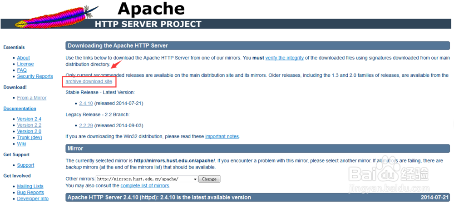Click the 2.2.29 legacy release link
The image size is (454, 204).
[86, 125]
